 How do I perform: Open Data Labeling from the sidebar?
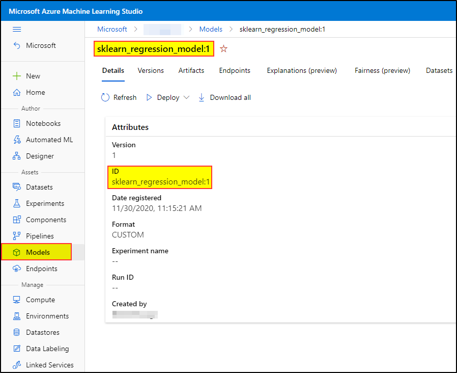tap(47, 349)
